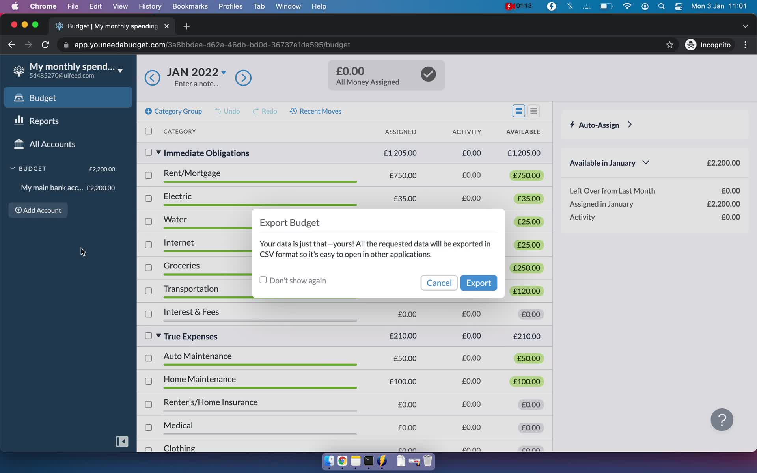This screenshot has height=473, width=757.
Task: Click the Enter a note input field
Action: click(x=198, y=83)
